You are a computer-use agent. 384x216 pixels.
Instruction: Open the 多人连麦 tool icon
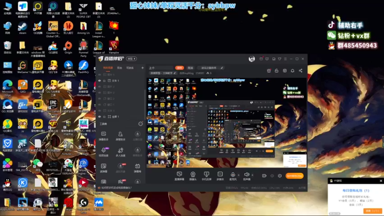[120, 152]
